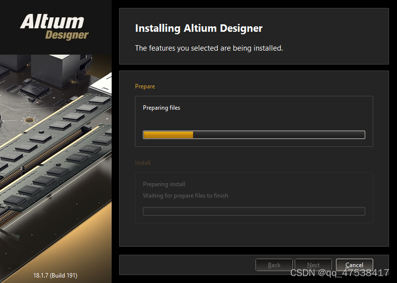This screenshot has width=397, height=283.
Task: Click the Preparing install status text
Action: (164, 184)
